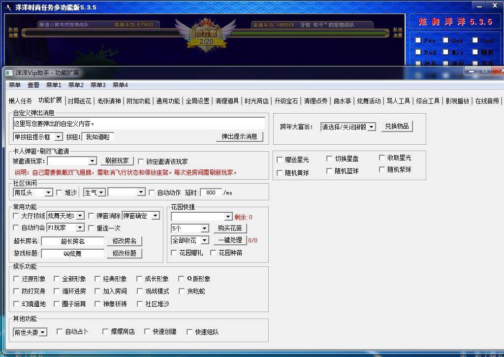Open the 查看 menu
Image resolution: width=504 pixels, height=357 pixels.
[33, 85]
